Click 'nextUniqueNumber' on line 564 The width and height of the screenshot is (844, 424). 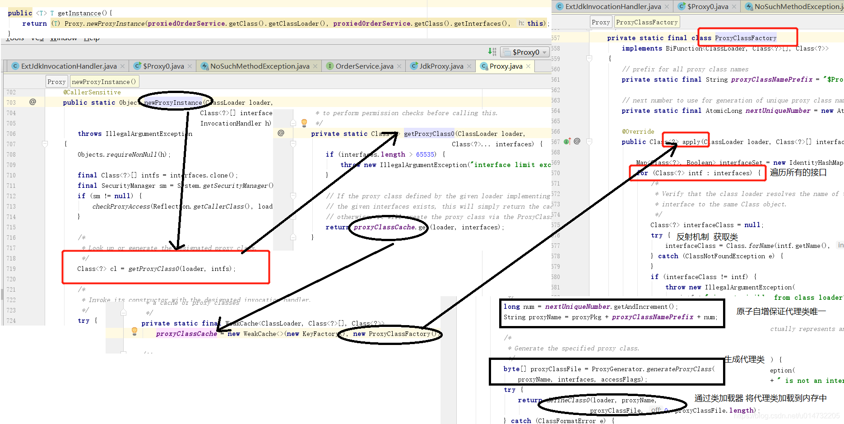778,111
